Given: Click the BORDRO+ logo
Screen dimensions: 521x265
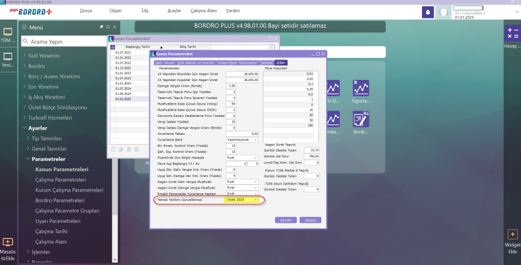Looking at the screenshot, I should coord(31,12).
